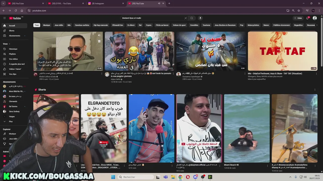
Task: Select the Jeux vidéo filter chip
Action: tap(59, 25)
